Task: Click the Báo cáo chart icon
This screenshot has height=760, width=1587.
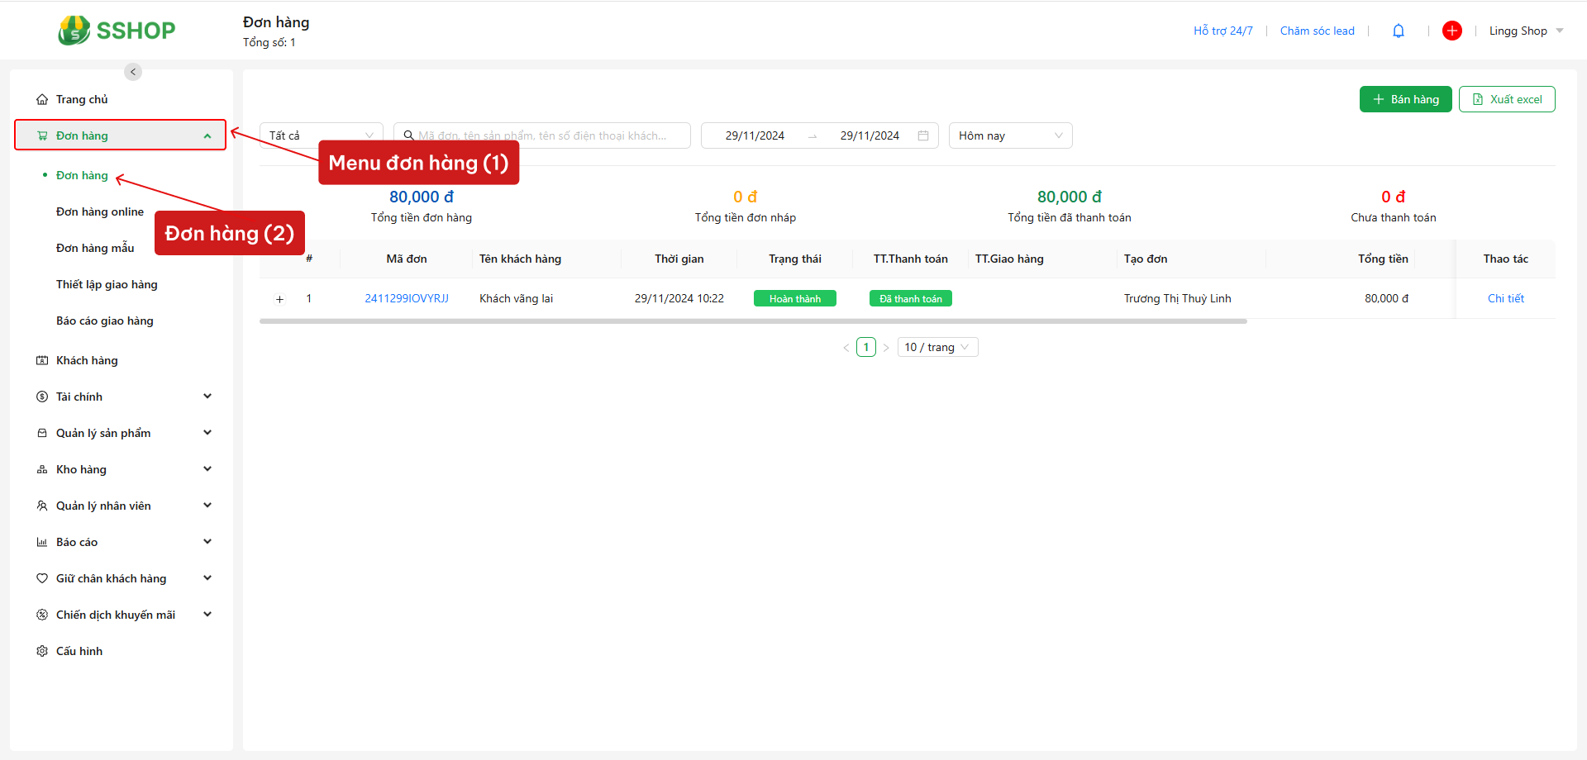Action: (42, 542)
